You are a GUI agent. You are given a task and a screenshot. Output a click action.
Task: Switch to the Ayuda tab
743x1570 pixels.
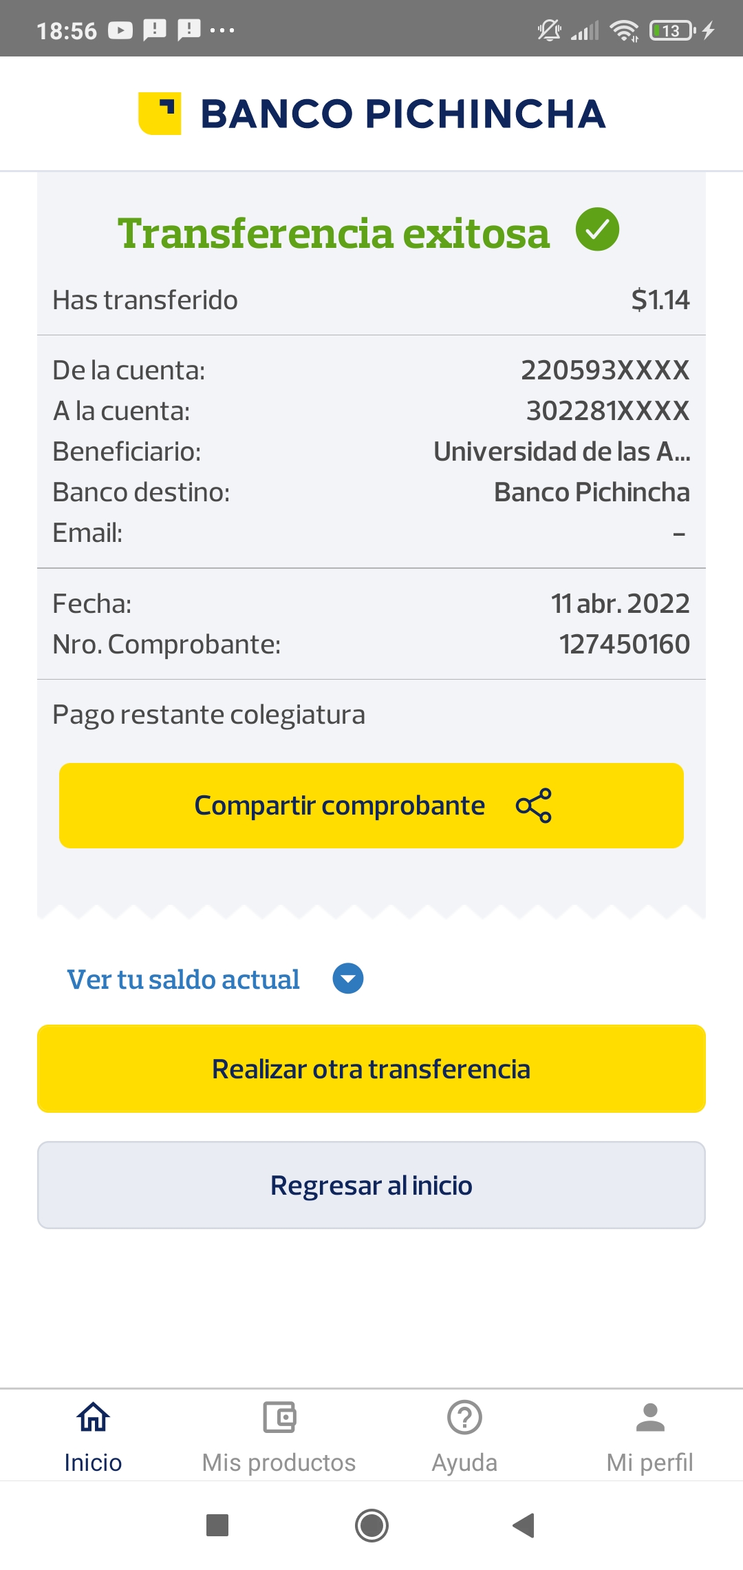(464, 1462)
